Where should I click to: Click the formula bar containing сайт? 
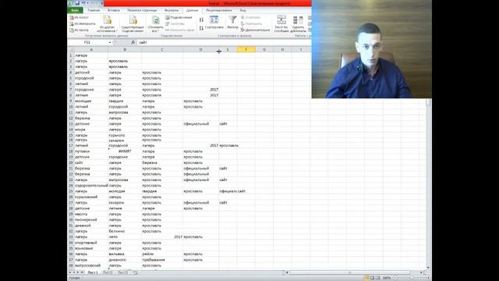coord(224,42)
